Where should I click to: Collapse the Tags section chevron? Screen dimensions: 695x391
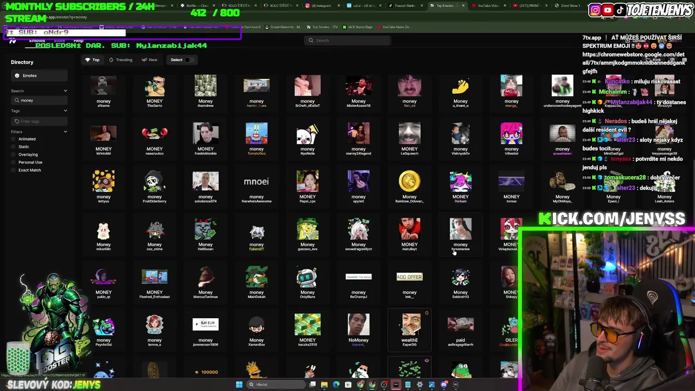pos(65,111)
